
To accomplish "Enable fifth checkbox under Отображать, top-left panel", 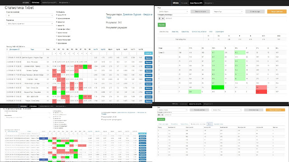I will pos(57,29).
